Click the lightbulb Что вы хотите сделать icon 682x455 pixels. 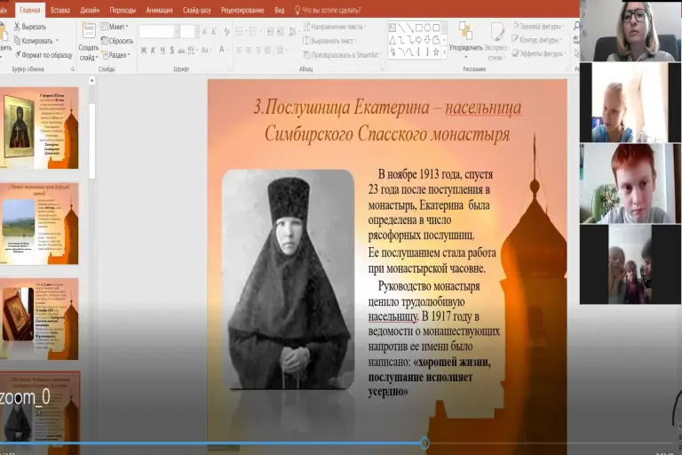297,10
